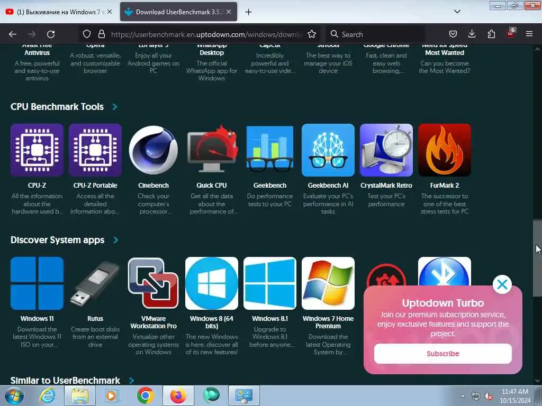Click the Avast Free Antivirus title link

[37, 49]
